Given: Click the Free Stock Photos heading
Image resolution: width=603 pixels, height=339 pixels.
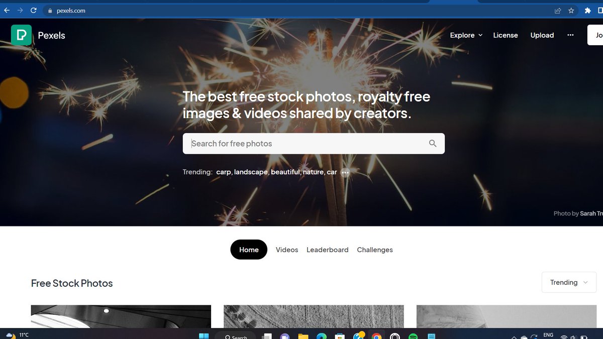Looking at the screenshot, I should [72, 283].
